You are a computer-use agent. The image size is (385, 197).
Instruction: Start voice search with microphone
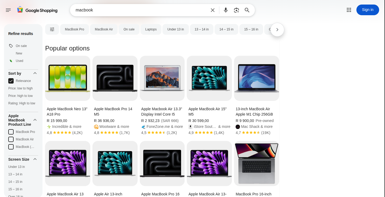pos(226,10)
